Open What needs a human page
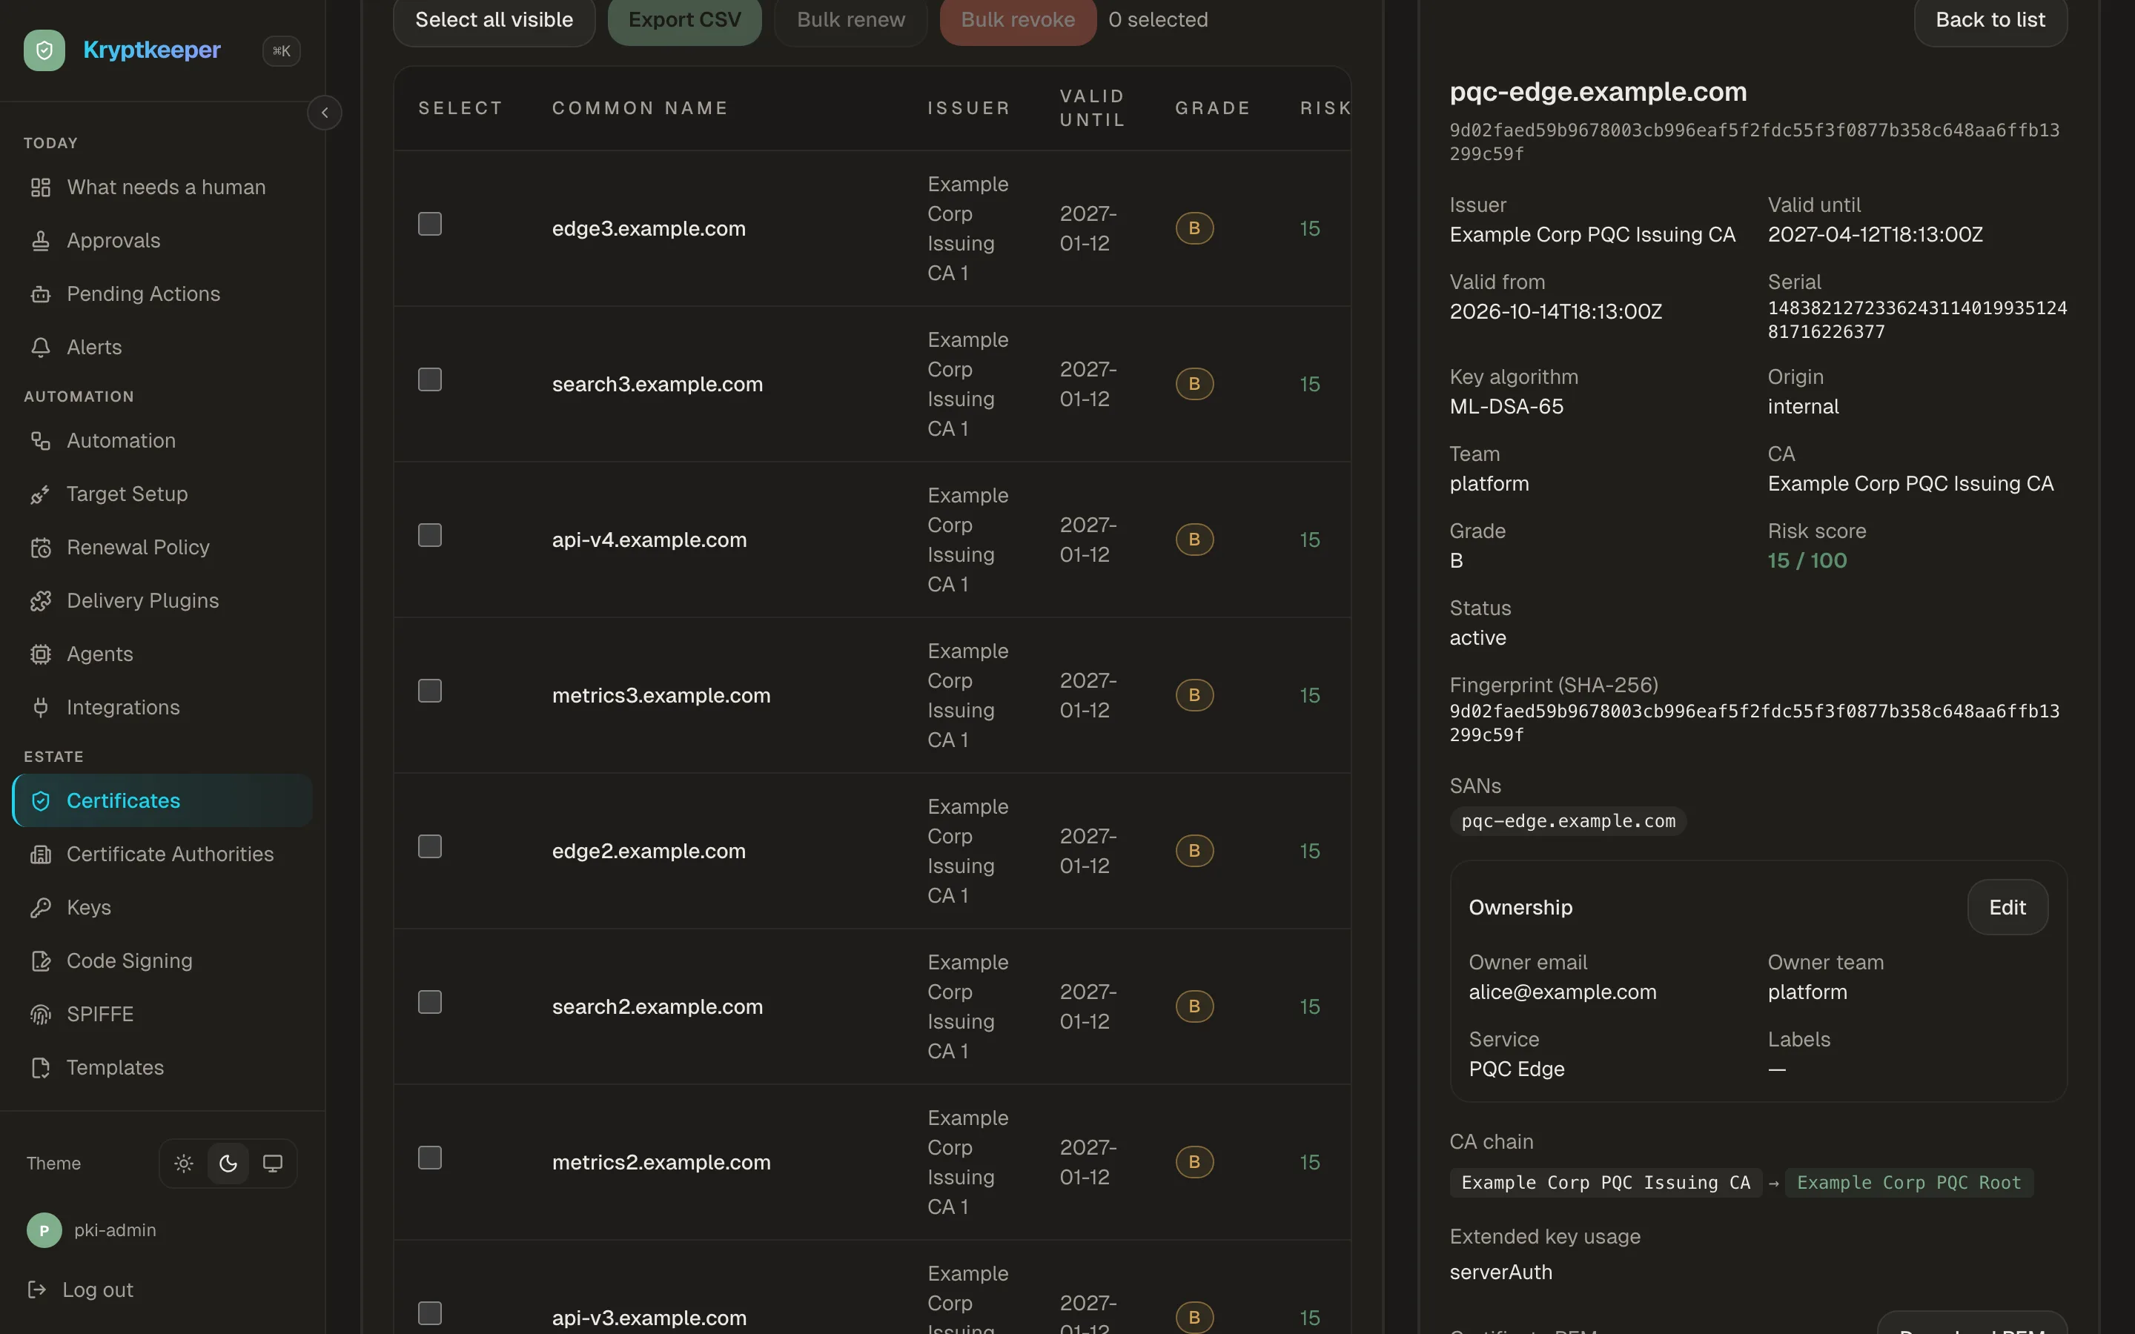2135x1334 pixels. point(162,187)
